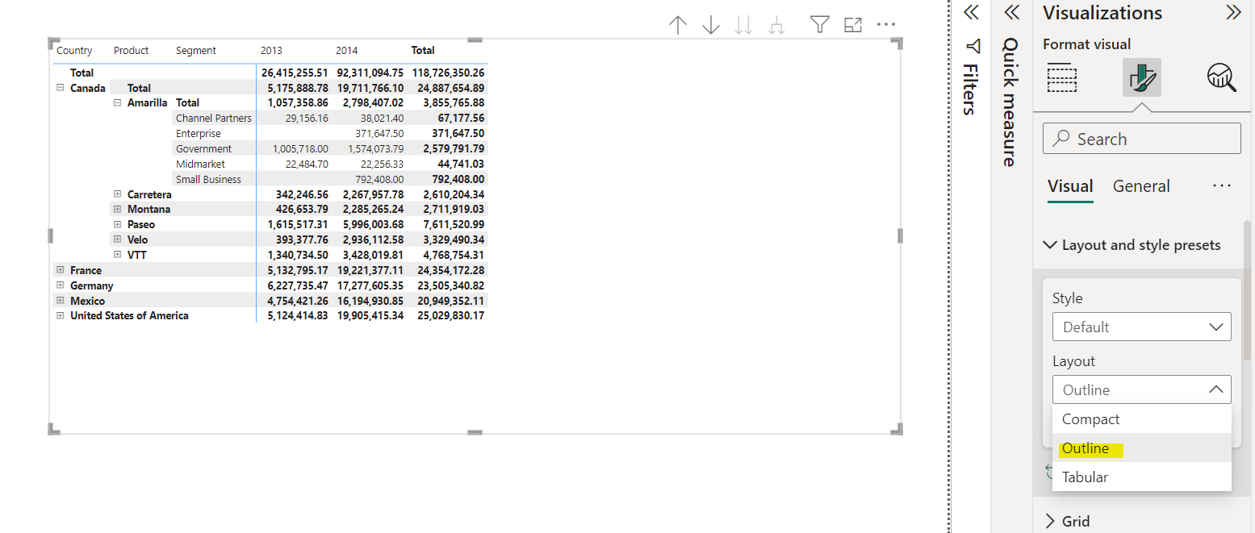This screenshot has height=533, width=1255.
Task: Expand the Montana product row
Action: coord(117,210)
